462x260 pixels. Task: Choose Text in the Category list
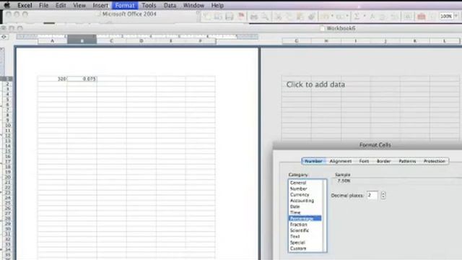coord(305,236)
